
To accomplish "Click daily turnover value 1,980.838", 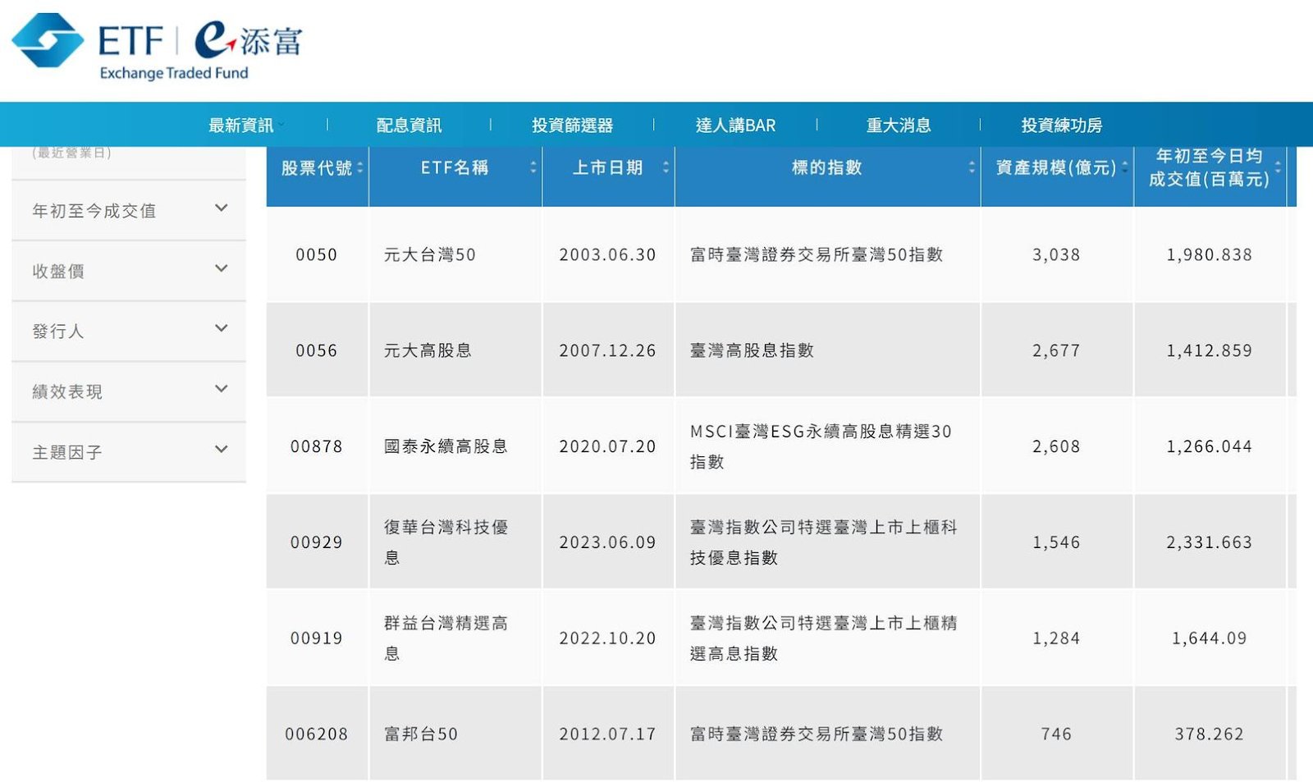I will [x=1210, y=254].
